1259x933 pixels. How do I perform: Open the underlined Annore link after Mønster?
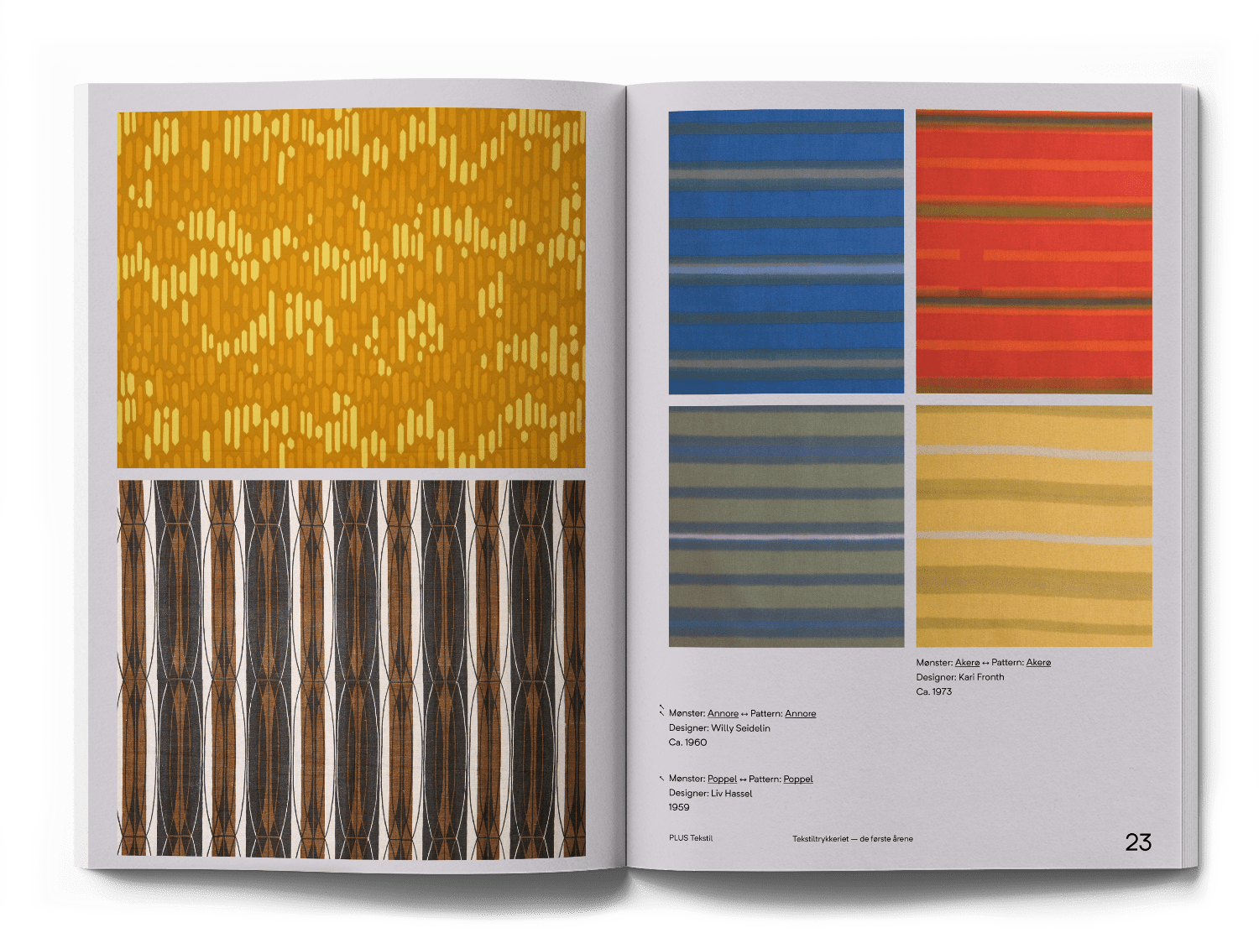coord(723,714)
